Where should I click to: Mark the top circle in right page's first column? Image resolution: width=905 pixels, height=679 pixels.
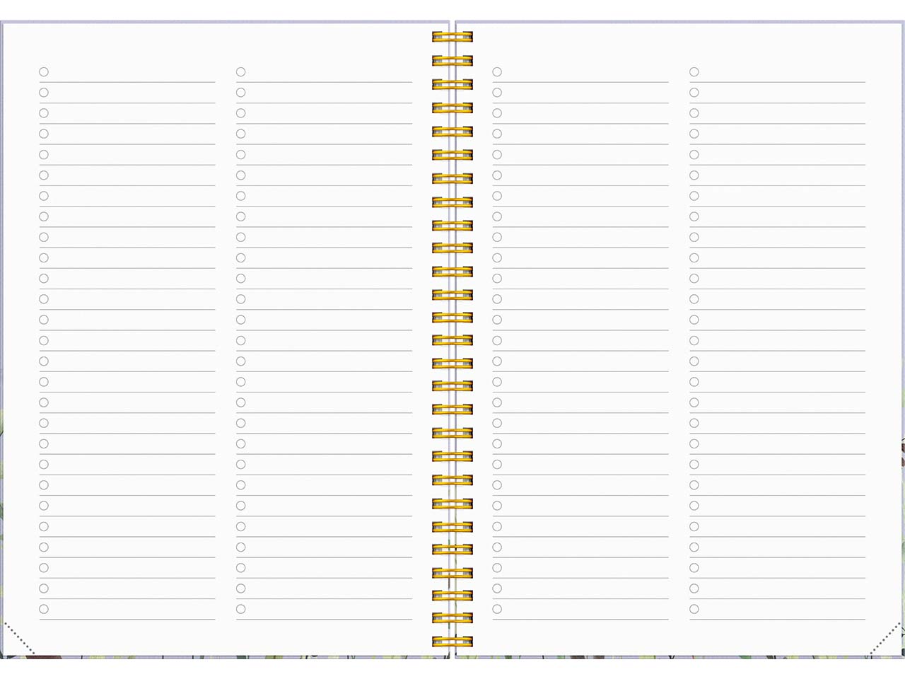pos(497,72)
